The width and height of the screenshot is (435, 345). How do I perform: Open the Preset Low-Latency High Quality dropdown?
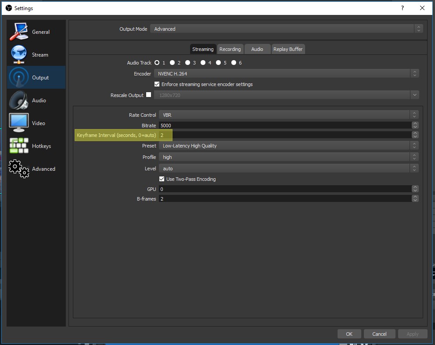click(288, 146)
